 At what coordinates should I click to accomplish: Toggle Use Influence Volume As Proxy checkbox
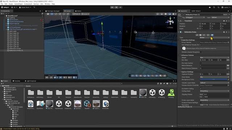point(201,45)
